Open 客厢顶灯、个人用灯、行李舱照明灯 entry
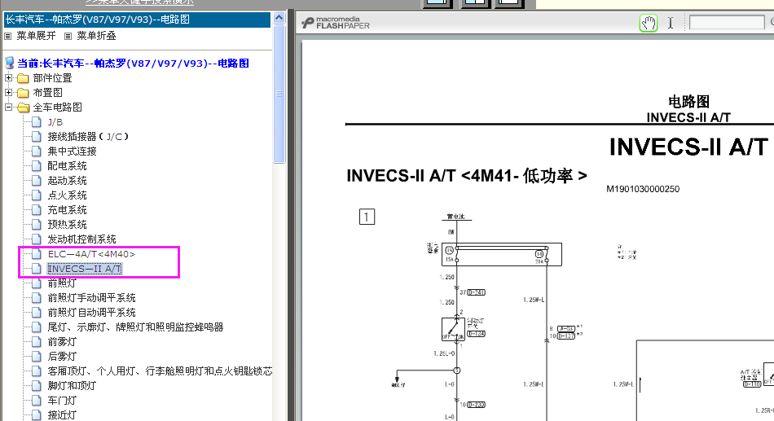The image size is (774, 421). (x=160, y=371)
